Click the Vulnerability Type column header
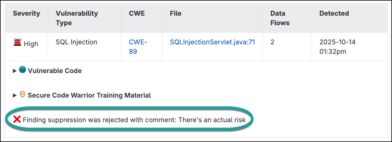Screen dimensions: 392x142 [77, 18]
